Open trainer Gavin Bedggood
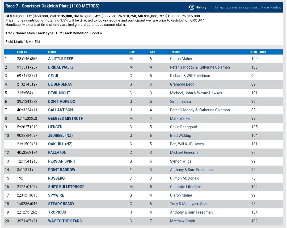This screenshot has width=287, height=228. (184, 127)
